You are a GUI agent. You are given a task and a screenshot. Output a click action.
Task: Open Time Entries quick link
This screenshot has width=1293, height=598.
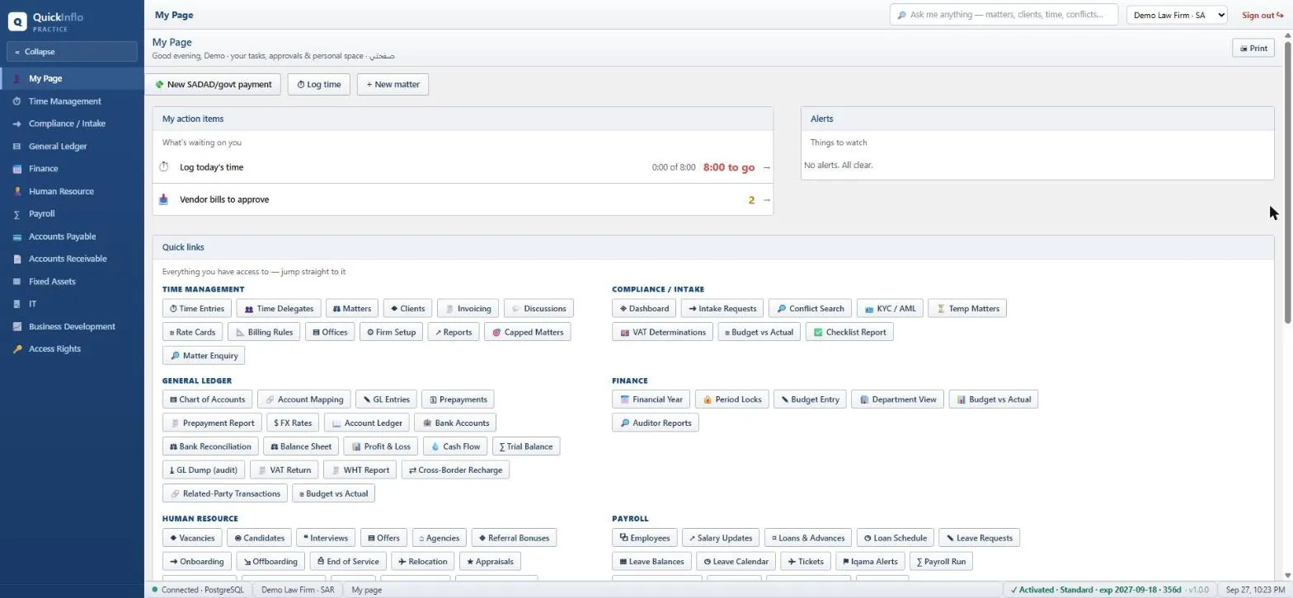[197, 309]
